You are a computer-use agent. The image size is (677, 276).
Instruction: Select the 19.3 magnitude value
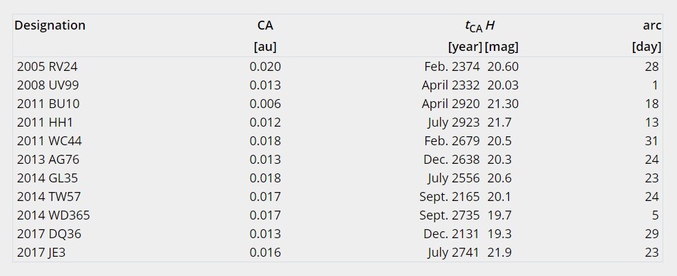[499, 234]
